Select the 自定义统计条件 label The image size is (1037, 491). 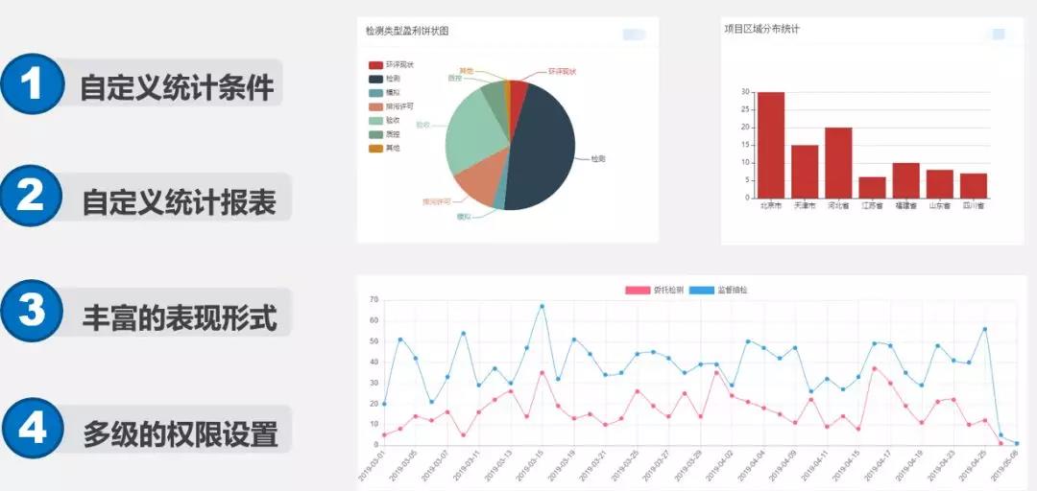[x=177, y=87]
